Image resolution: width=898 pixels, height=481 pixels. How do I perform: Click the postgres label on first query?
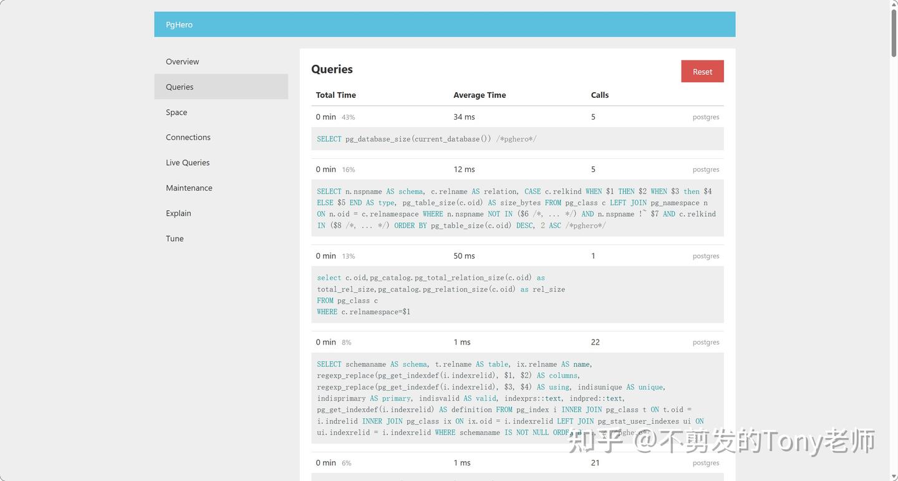(x=706, y=117)
